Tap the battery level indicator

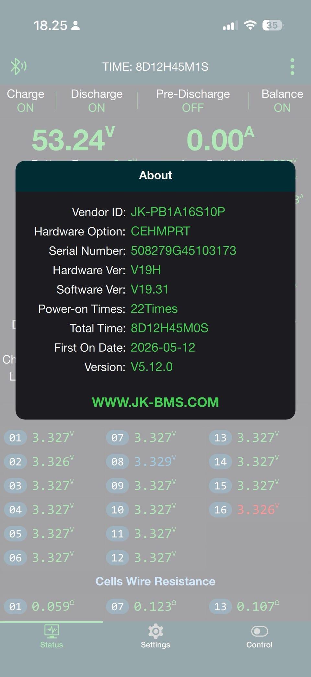[273, 25]
